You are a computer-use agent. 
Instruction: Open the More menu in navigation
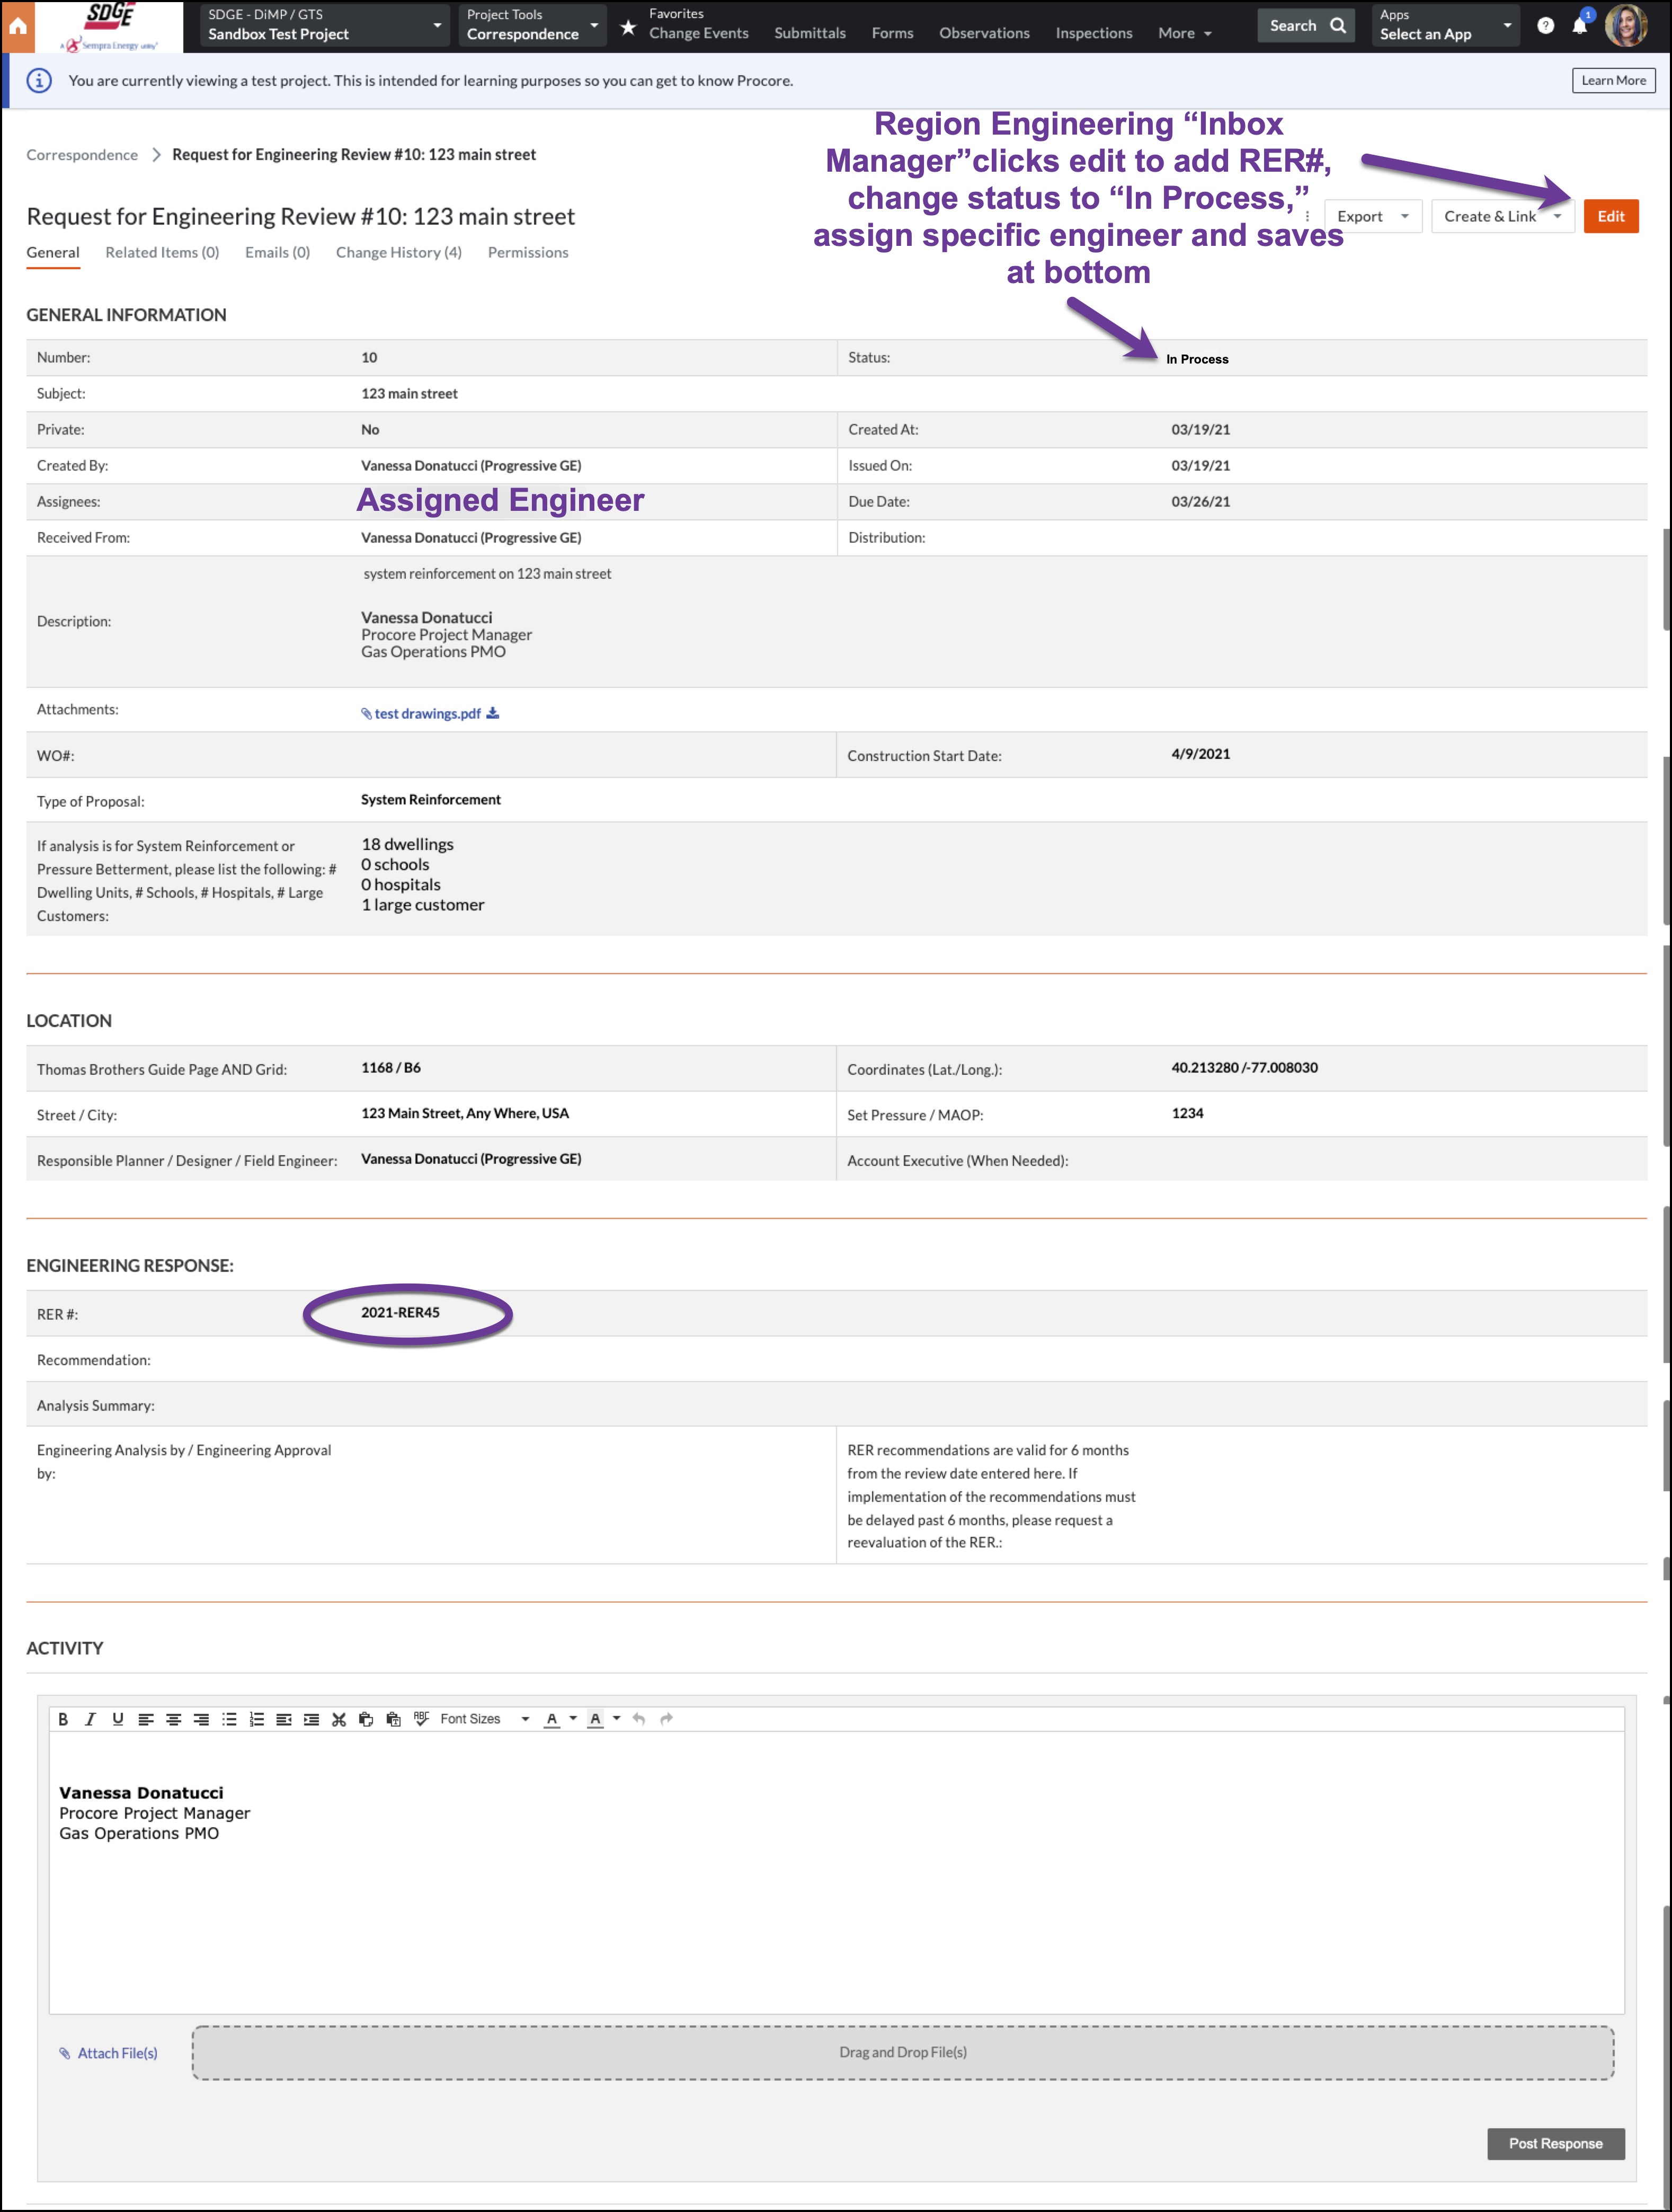click(1184, 33)
